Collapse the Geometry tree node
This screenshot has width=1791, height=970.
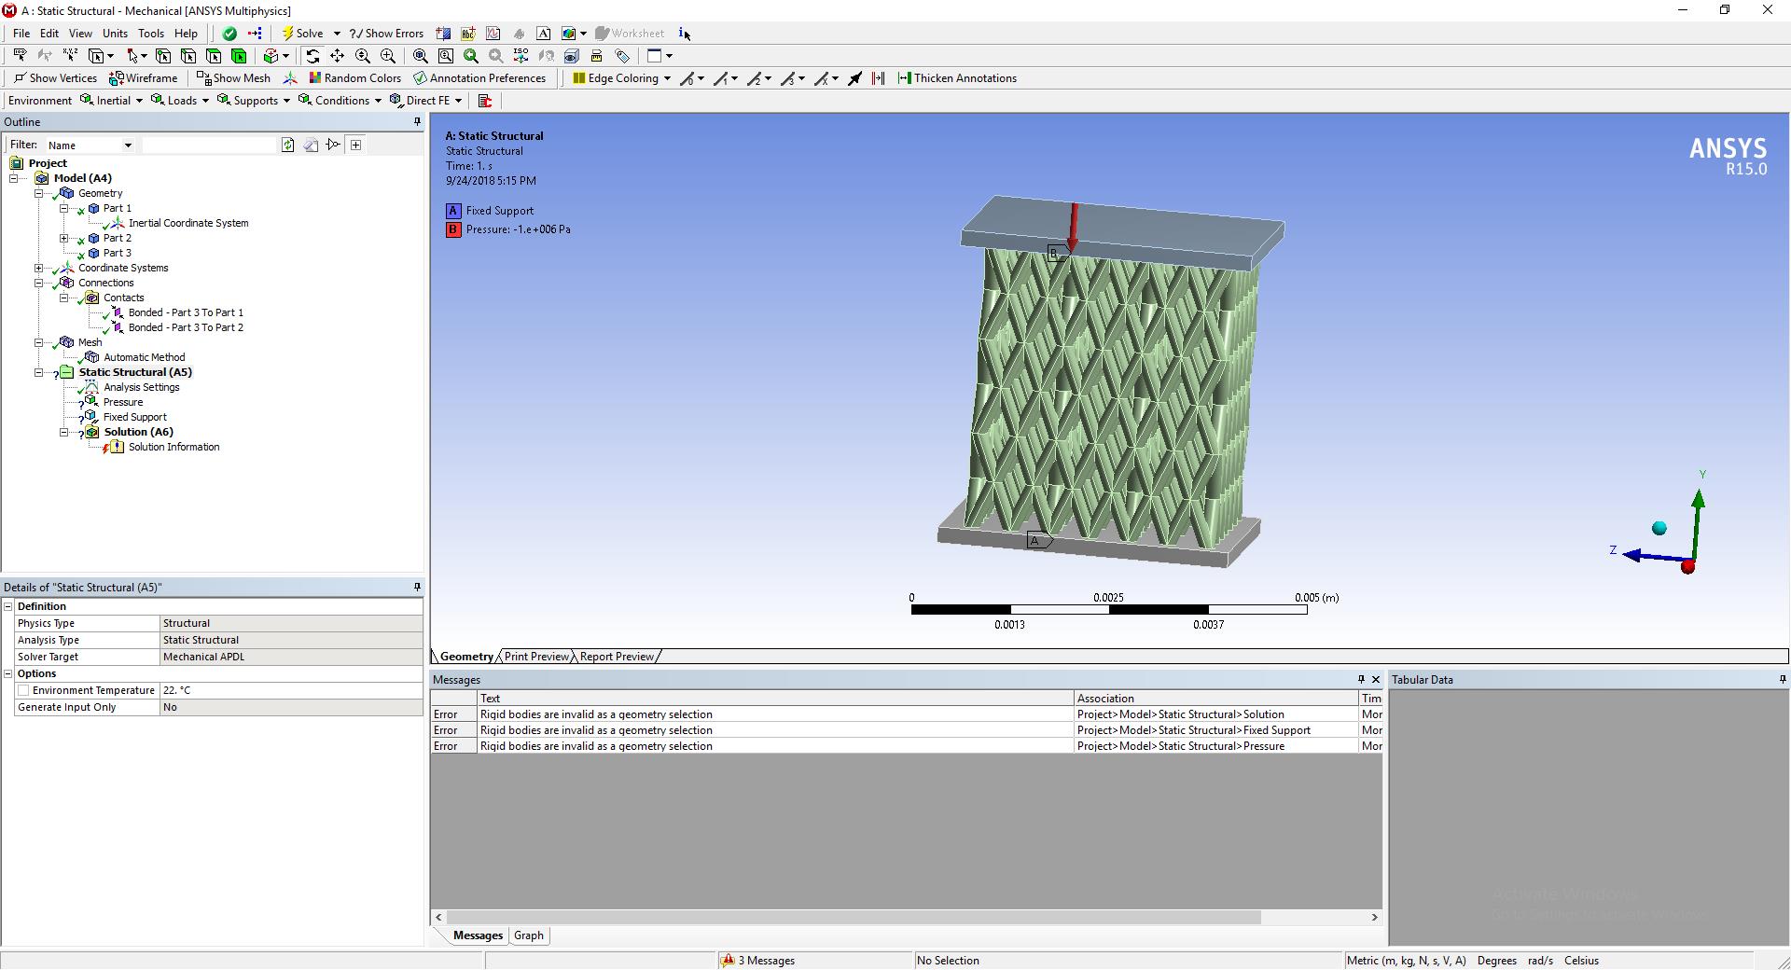[x=39, y=193]
